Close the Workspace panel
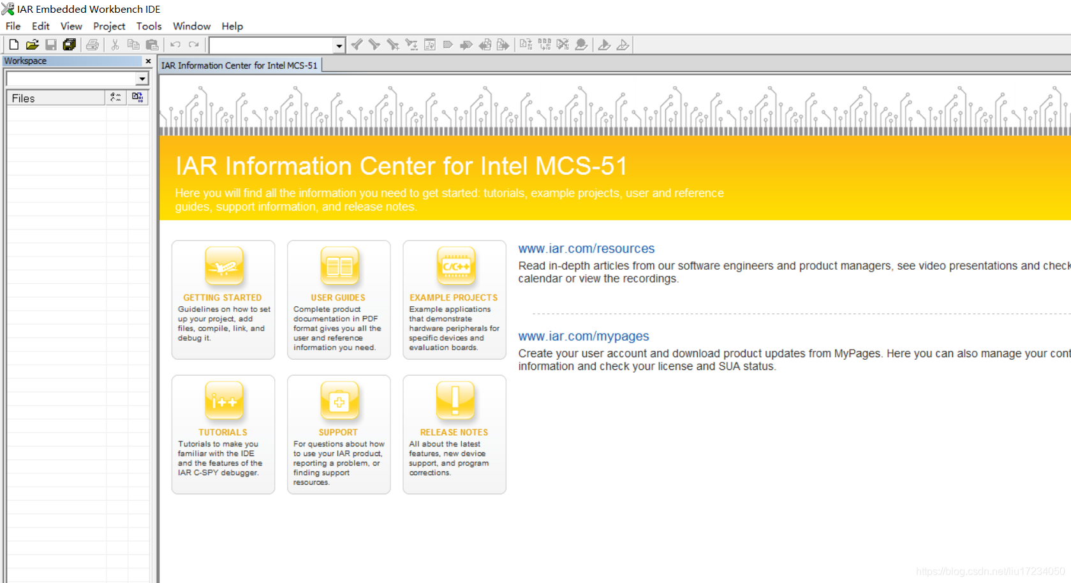Screen dimensions: 1071x583 pyautogui.click(x=148, y=61)
